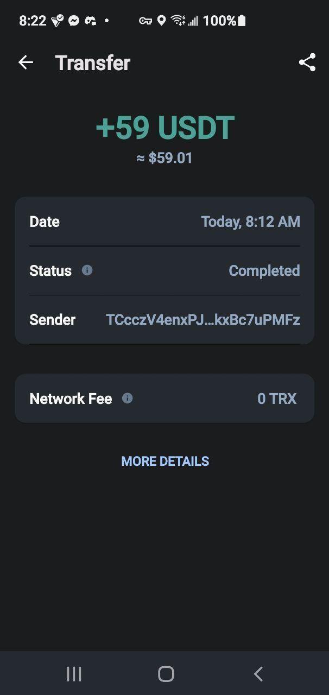Tap the 0 TRX network fee value
The image size is (329, 695).
pos(277,399)
